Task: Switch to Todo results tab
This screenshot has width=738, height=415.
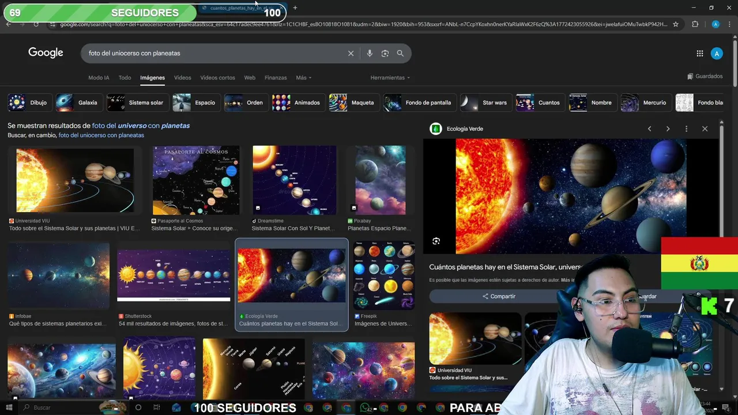Action: coord(125,78)
